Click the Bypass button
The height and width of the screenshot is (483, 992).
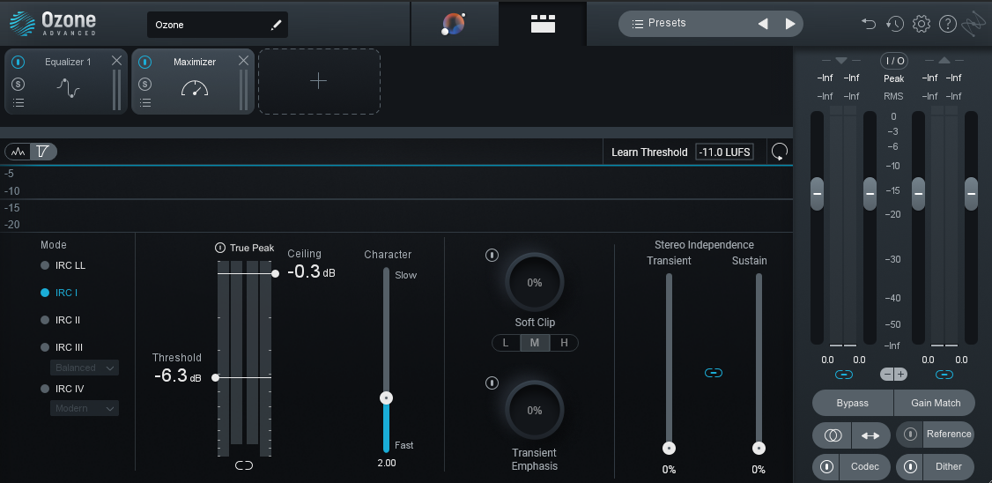[x=852, y=403]
